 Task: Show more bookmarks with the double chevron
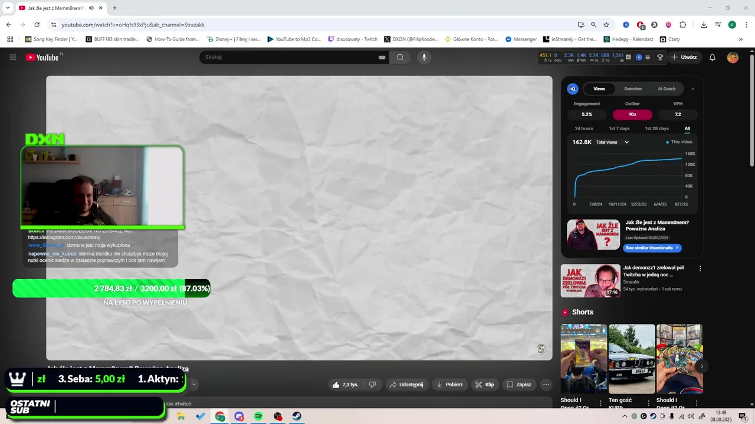pyautogui.click(x=740, y=39)
